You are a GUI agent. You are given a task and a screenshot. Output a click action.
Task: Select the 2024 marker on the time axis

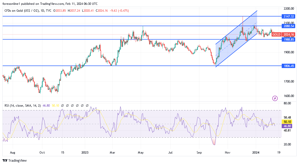pos(256,153)
